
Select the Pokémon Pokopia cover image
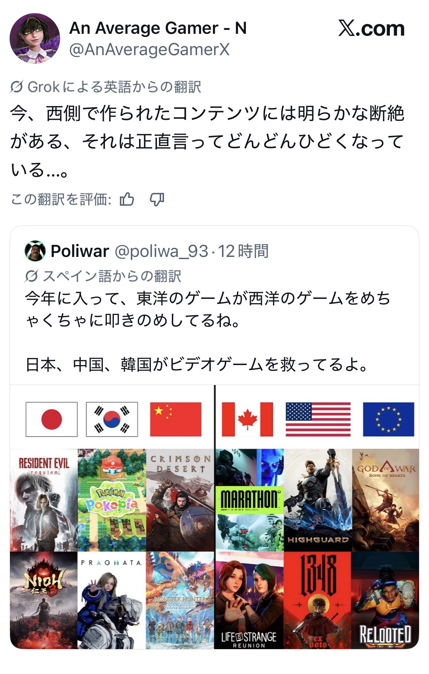click(x=112, y=500)
